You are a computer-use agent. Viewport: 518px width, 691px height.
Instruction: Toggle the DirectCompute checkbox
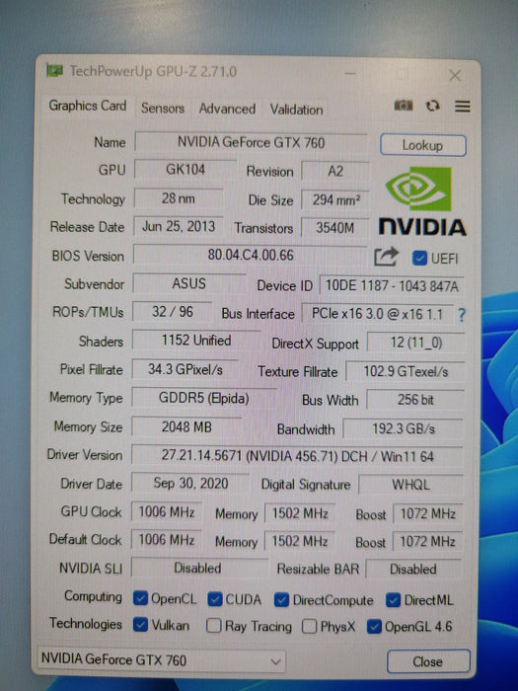click(281, 600)
